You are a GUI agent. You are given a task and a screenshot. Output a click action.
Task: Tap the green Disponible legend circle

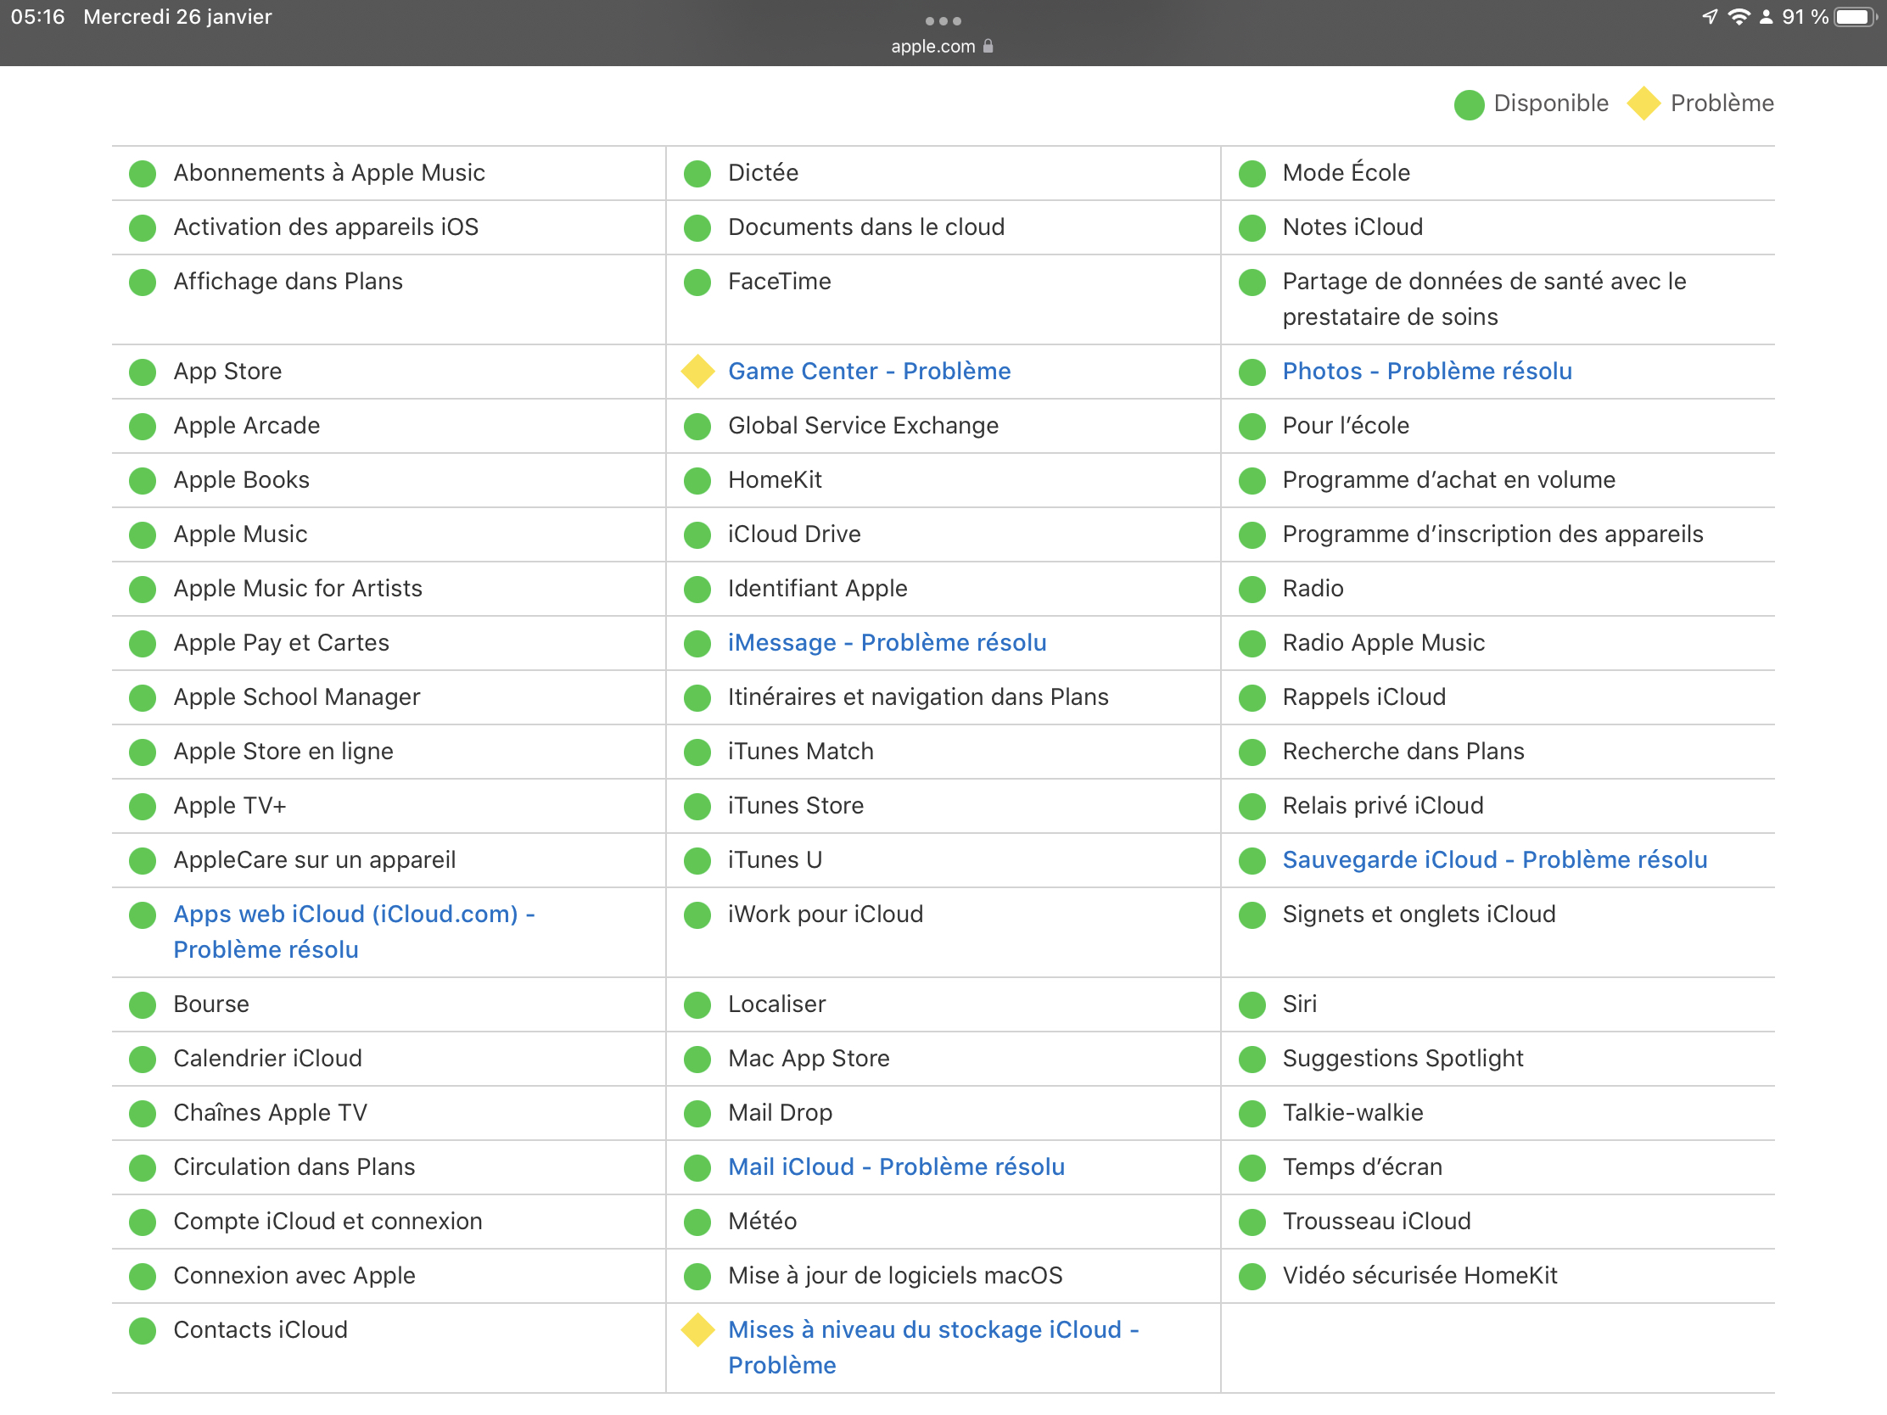pos(1469,104)
